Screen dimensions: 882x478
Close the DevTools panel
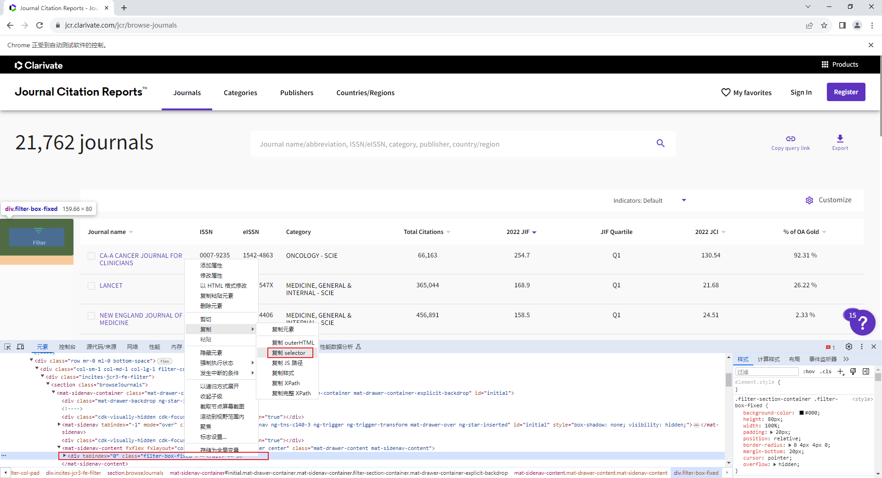(x=874, y=347)
